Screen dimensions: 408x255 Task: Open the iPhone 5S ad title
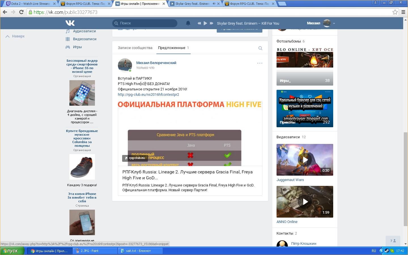(82, 66)
